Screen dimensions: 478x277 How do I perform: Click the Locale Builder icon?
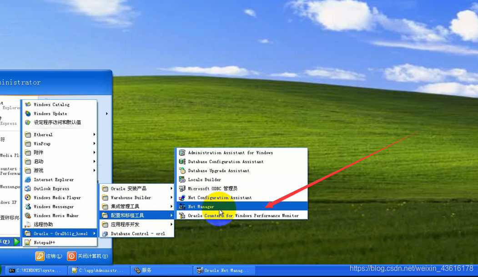[182, 179]
